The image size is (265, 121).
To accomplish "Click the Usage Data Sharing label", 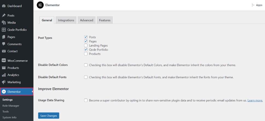I will click(51, 100).
